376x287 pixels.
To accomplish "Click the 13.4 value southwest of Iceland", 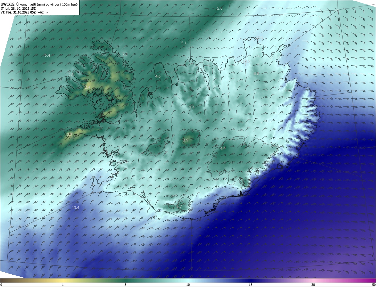I will [x=75, y=208].
